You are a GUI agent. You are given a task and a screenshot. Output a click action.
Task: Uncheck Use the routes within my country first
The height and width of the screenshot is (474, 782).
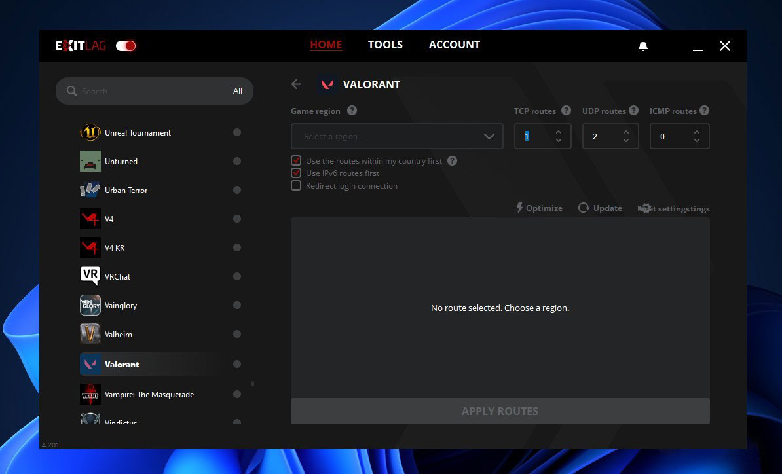point(296,161)
